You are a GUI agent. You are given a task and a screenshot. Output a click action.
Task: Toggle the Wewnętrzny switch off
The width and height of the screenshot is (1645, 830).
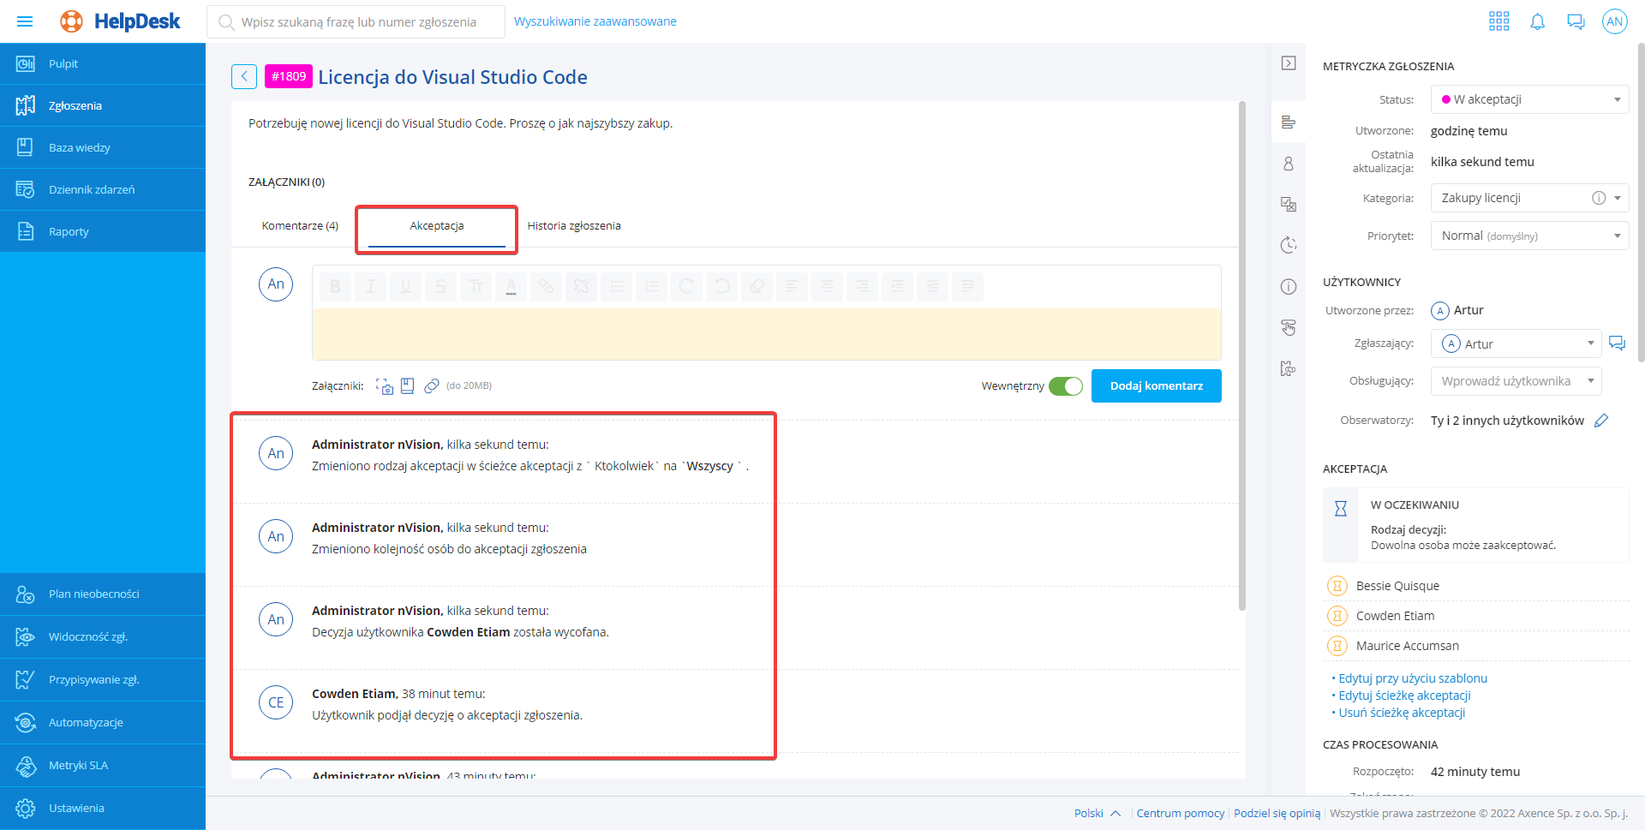point(1066,386)
